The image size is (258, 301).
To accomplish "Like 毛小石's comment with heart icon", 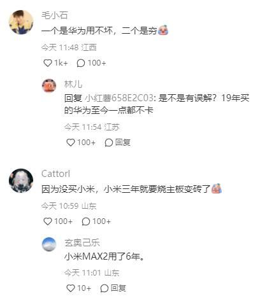I will pyautogui.click(x=48, y=63).
